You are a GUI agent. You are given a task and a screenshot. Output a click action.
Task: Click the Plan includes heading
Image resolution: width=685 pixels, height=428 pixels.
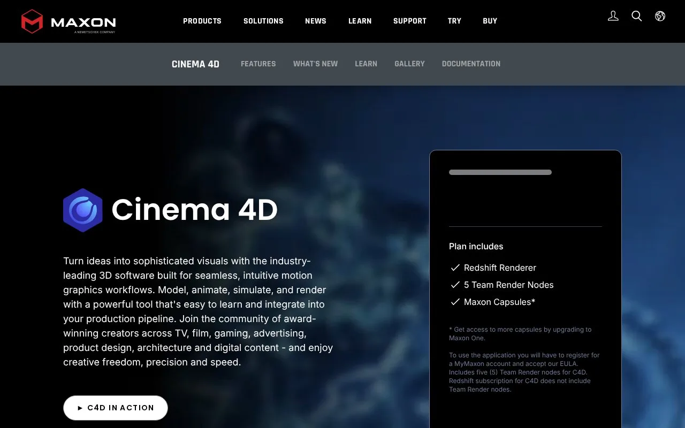[x=476, y=247]
